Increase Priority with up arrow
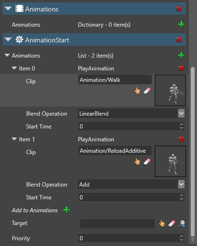 [182, 236]
